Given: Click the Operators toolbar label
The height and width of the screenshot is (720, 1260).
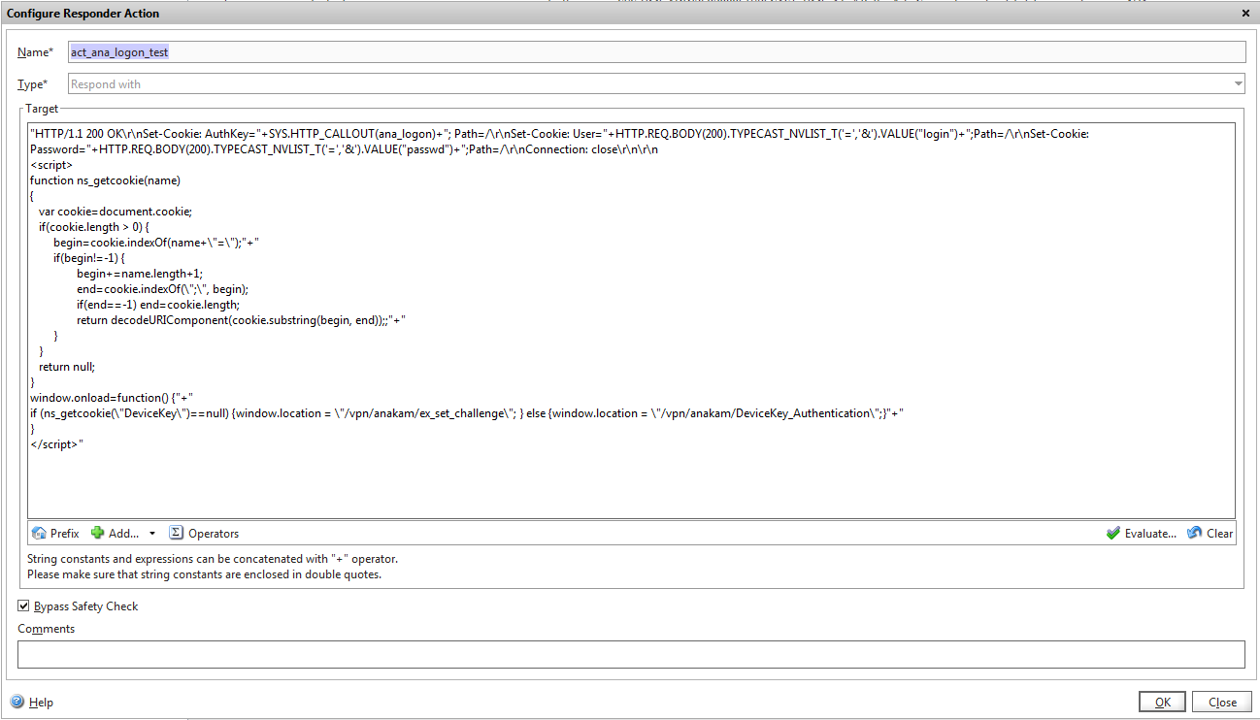Looking at the screenshot, I should (213, 533).
